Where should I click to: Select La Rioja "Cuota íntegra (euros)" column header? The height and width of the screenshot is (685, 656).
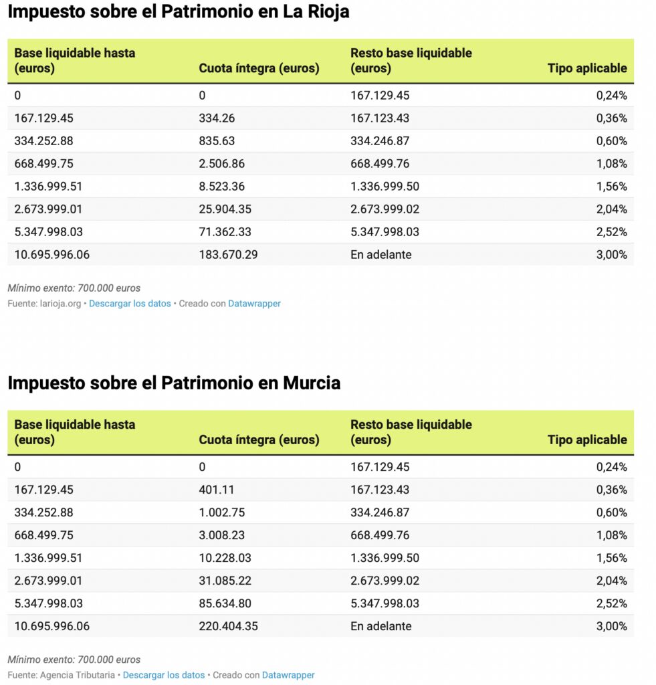259,68
